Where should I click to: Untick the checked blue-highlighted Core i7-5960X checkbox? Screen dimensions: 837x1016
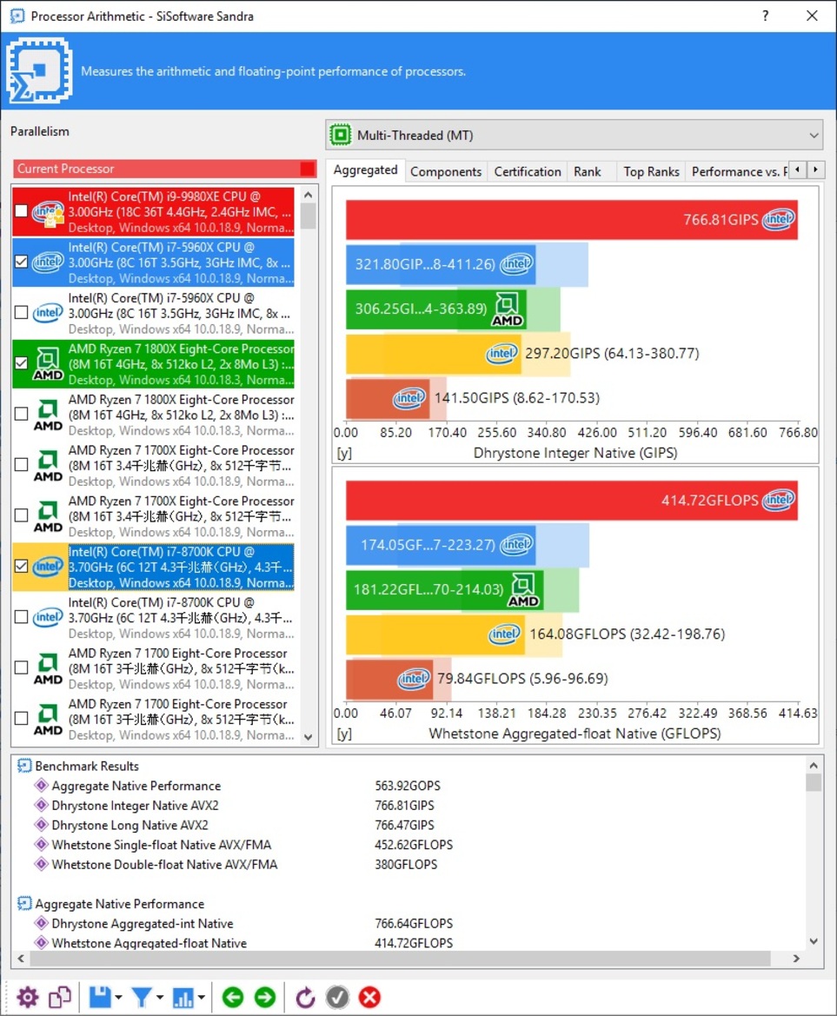22,262
